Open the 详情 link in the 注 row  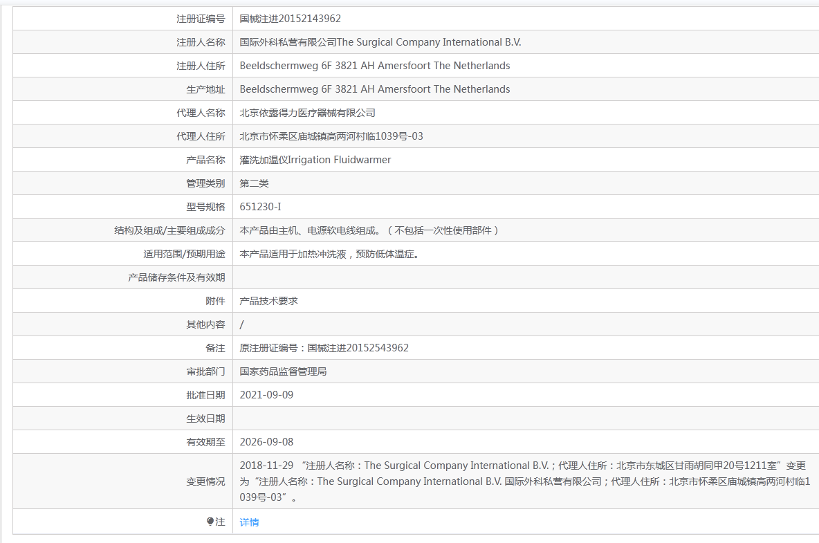coord(249,522)
